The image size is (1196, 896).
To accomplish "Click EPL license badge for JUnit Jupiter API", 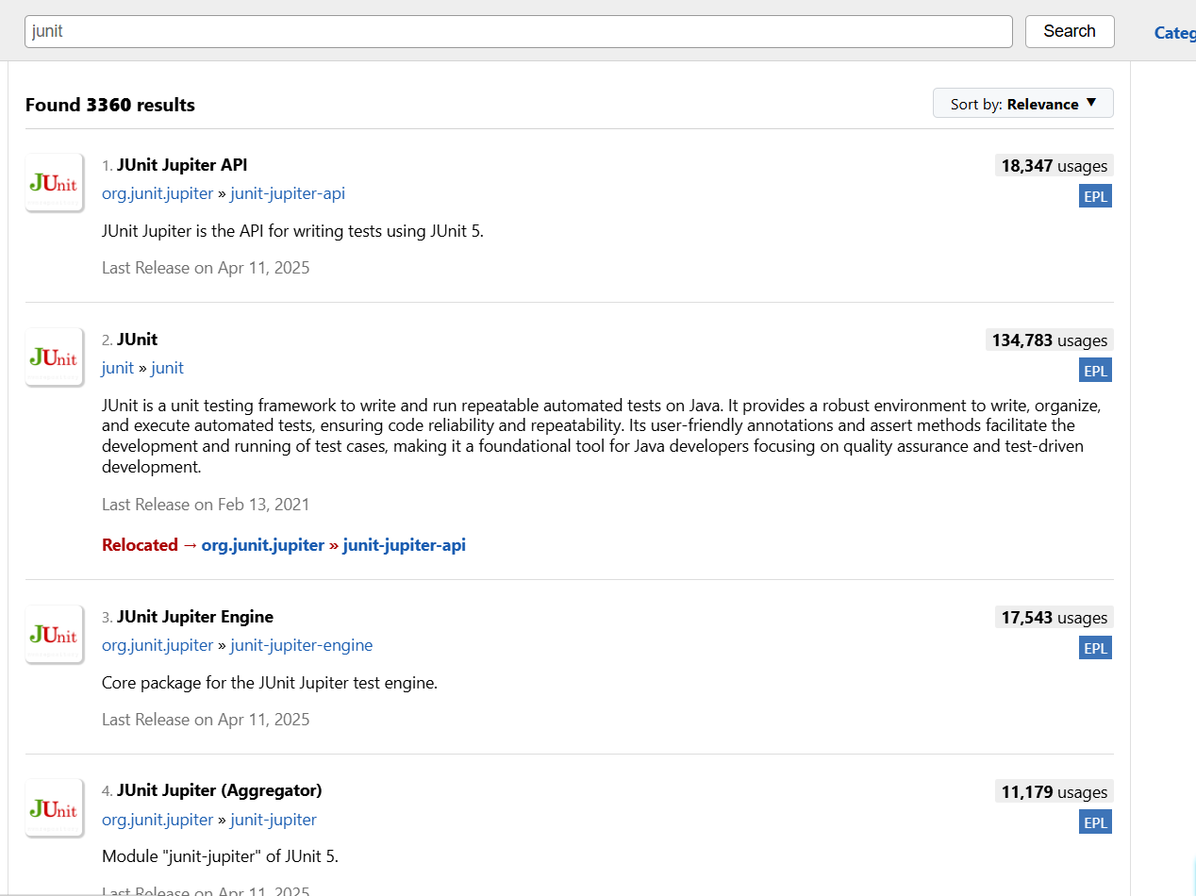I will [1095, 195].
